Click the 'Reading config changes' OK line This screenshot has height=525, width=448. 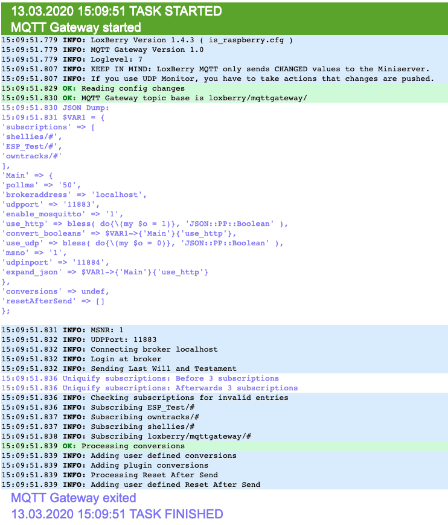[225, 88]
